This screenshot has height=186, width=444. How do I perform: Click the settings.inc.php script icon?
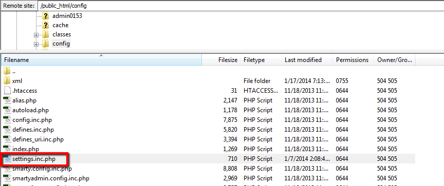point(7,159)
